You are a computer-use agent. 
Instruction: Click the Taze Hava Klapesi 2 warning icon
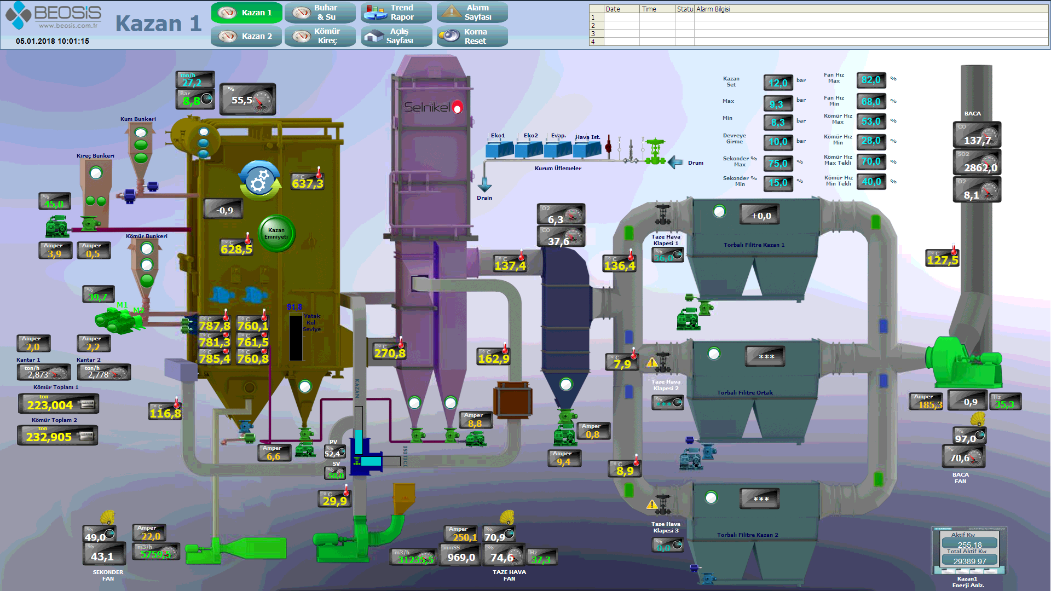651,362
